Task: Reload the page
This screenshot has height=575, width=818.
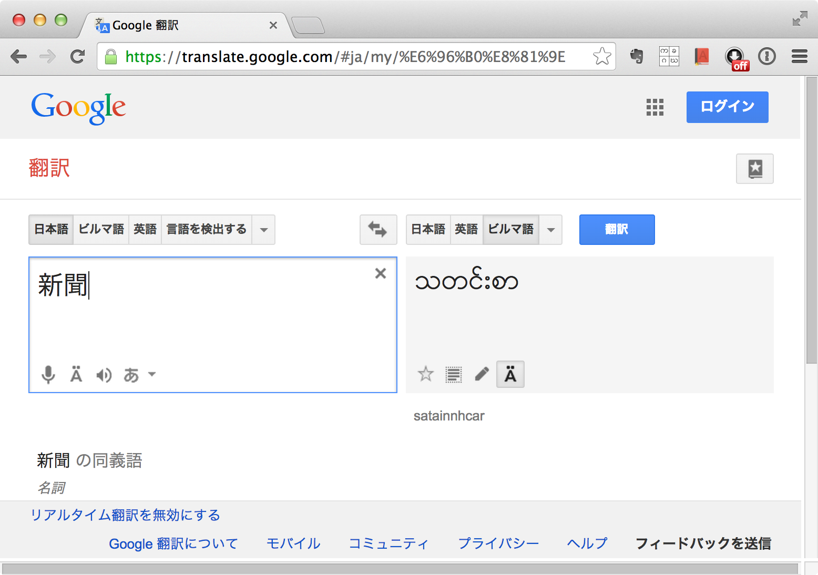Action: (78, 56)
